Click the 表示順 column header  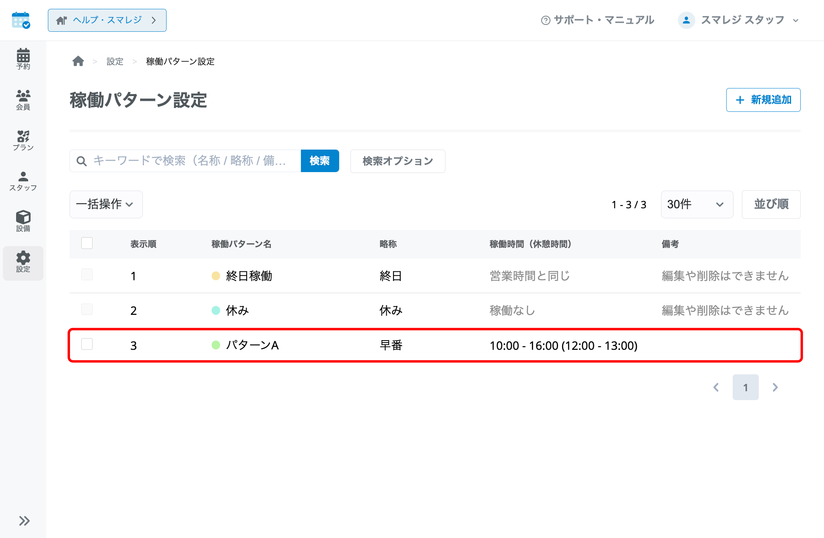coord(143,244)
